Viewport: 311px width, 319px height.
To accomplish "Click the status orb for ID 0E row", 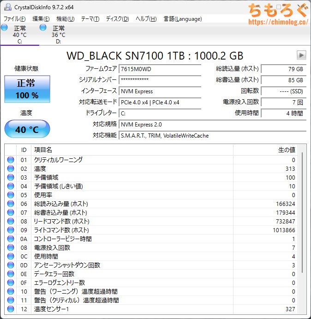I will point(11,274).
